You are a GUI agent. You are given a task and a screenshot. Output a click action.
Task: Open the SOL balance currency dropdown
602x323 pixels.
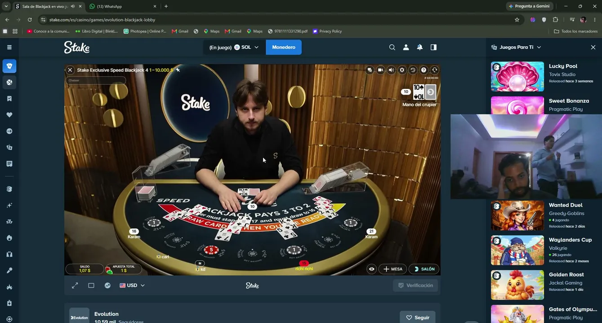click(x=234, y=47)
